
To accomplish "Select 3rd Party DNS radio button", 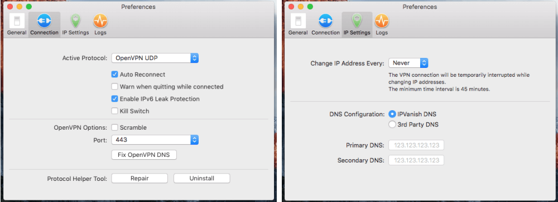I will pos(392,125).
